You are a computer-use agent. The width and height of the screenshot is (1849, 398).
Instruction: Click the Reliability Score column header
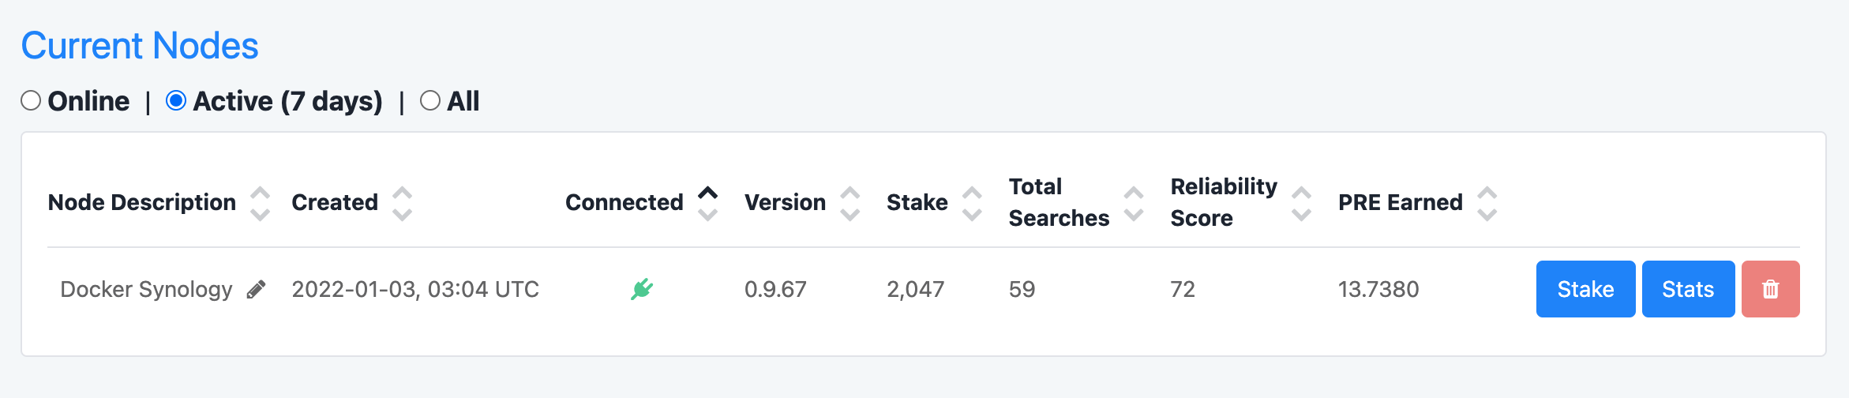[x=1224, y=202]
